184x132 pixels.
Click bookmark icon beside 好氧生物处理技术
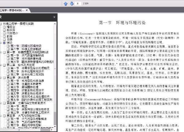click(x=8, y=90)
